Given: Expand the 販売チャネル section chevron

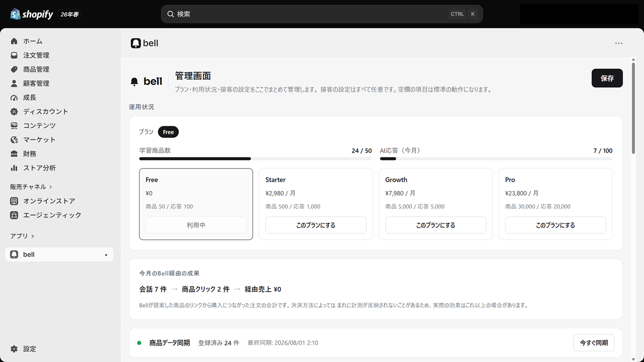Looking at the screenshot, I should click(51, 187).
